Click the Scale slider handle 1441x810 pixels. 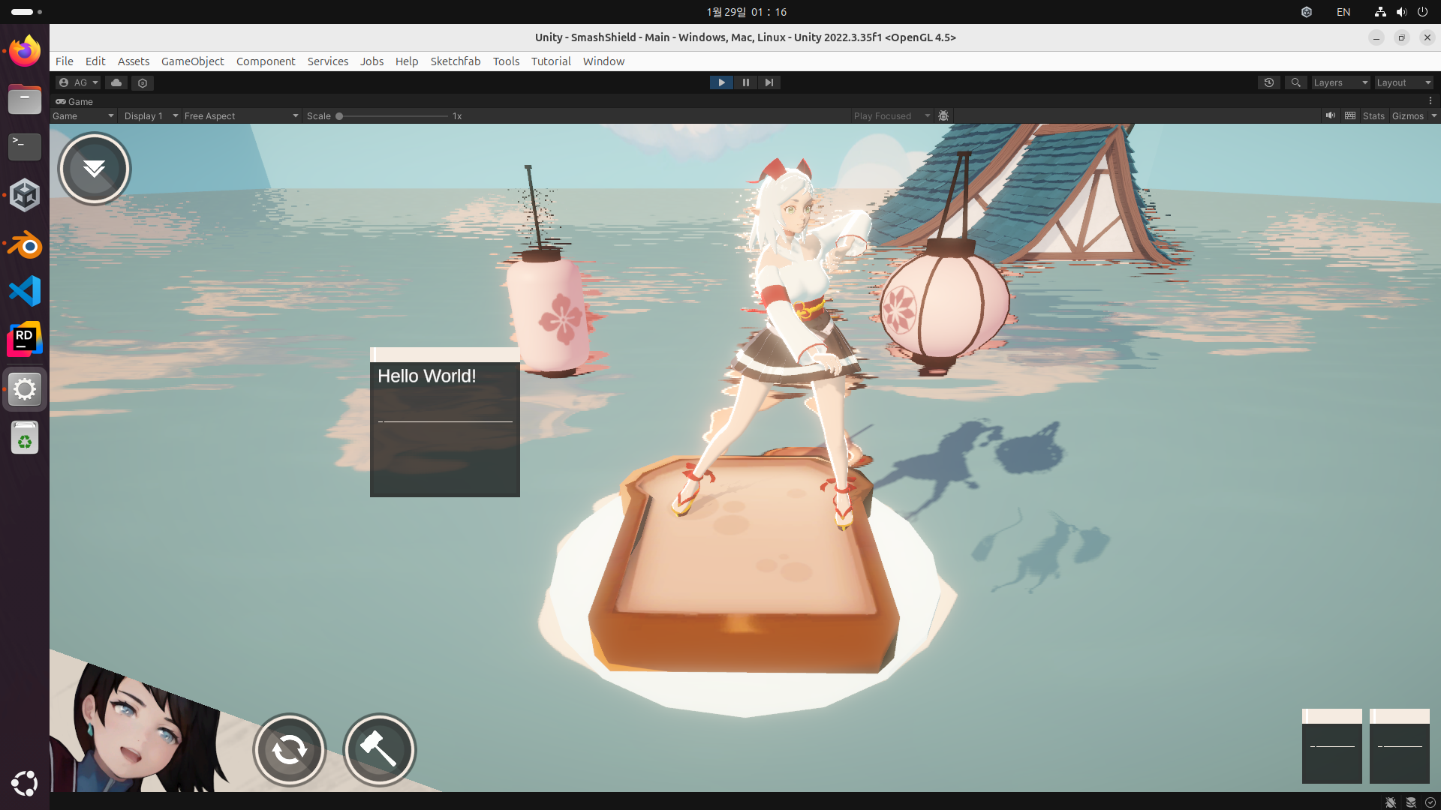pos(339,116)
